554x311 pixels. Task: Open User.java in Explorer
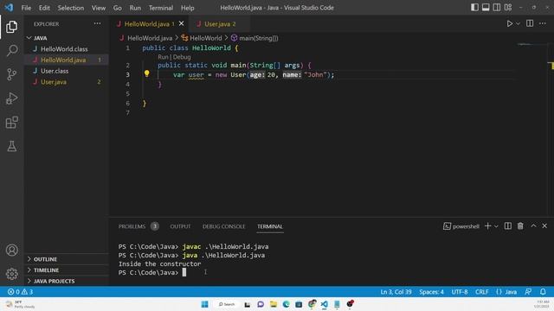point(67,82)
